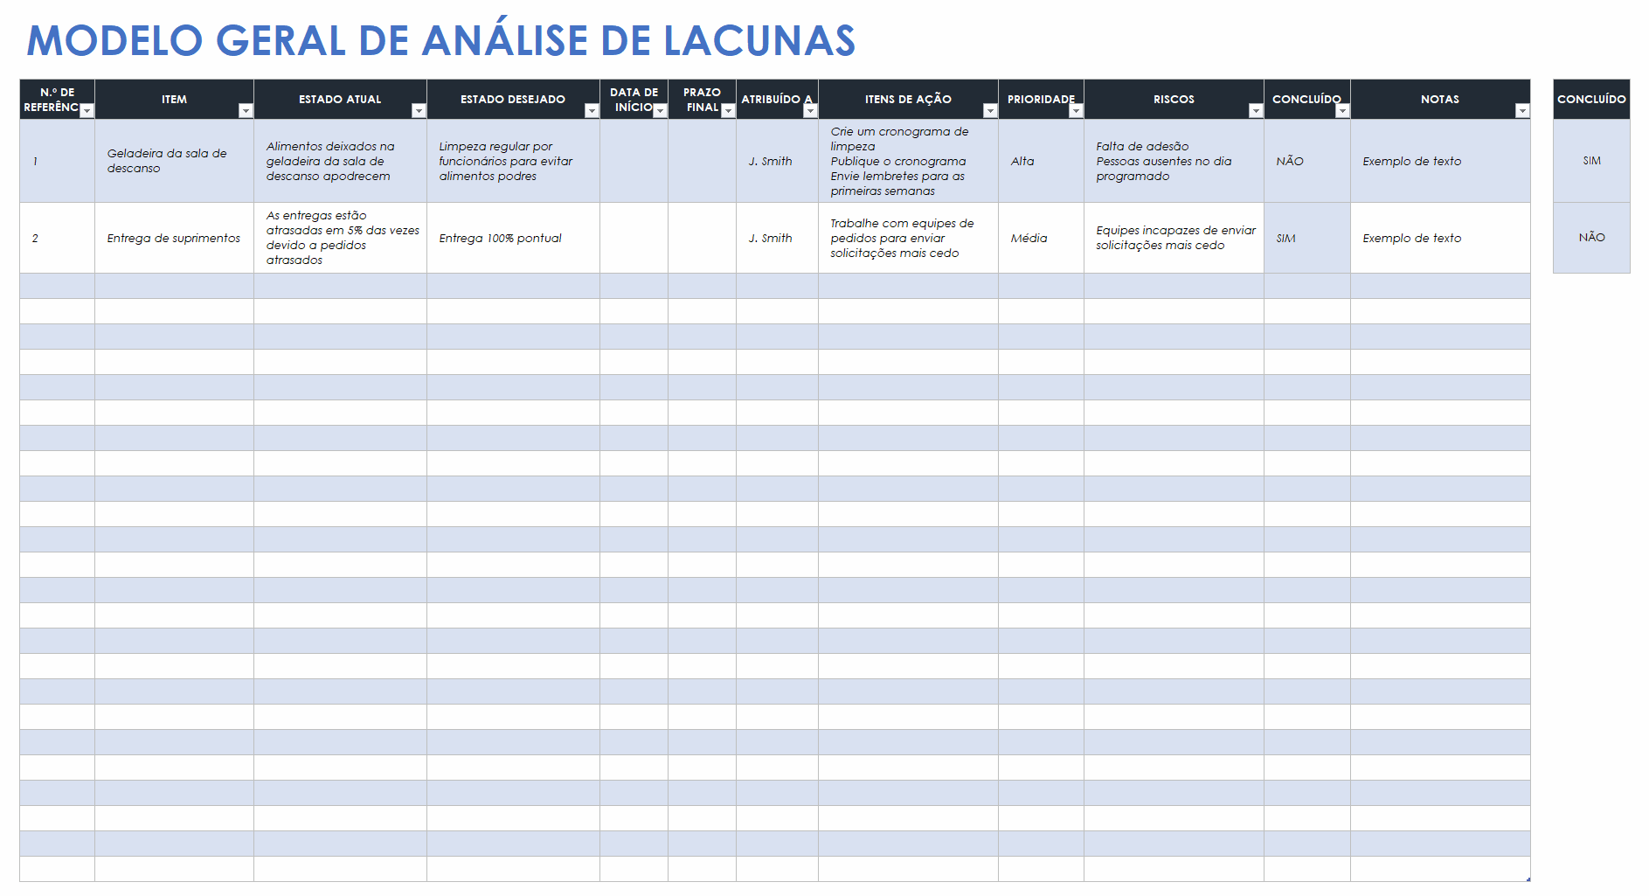Click 'J. Smith' in the Entrega de suprimentos row
Screen dimensions: 1649x896
coord(777,238)
